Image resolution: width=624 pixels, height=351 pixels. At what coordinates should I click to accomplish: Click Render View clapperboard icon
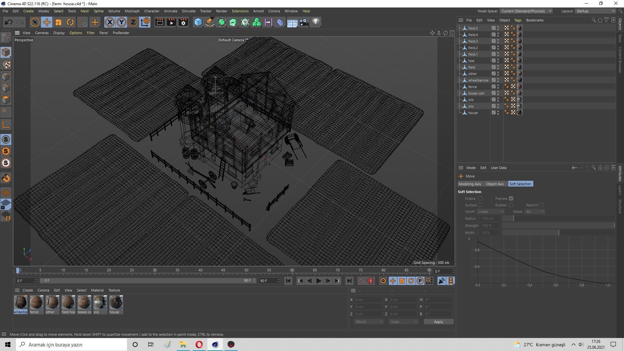160,22
